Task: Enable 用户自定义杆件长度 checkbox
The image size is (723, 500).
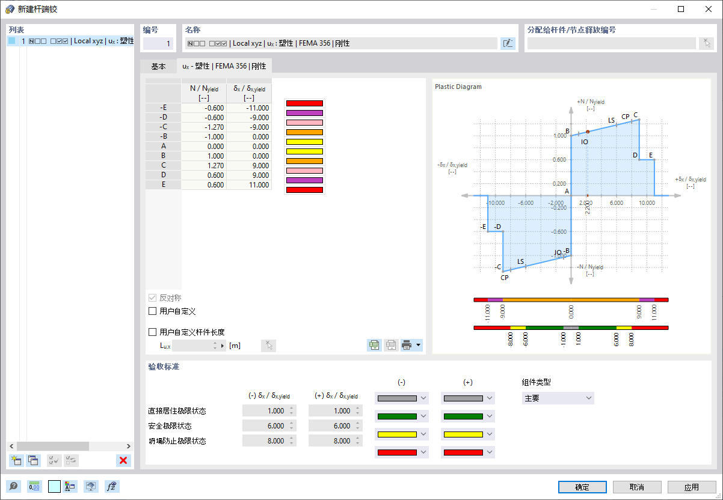Action: [x=152, y=332]
